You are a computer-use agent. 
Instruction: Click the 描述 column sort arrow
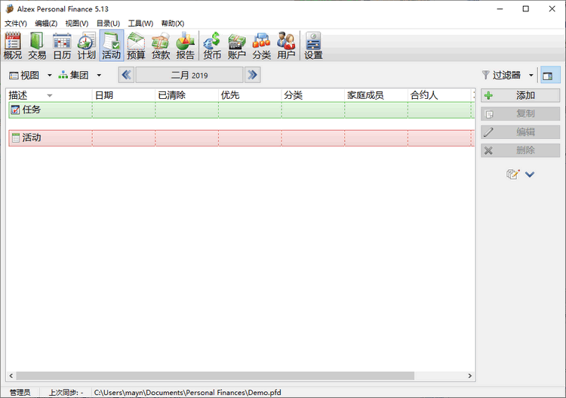[x=50, y=95]
